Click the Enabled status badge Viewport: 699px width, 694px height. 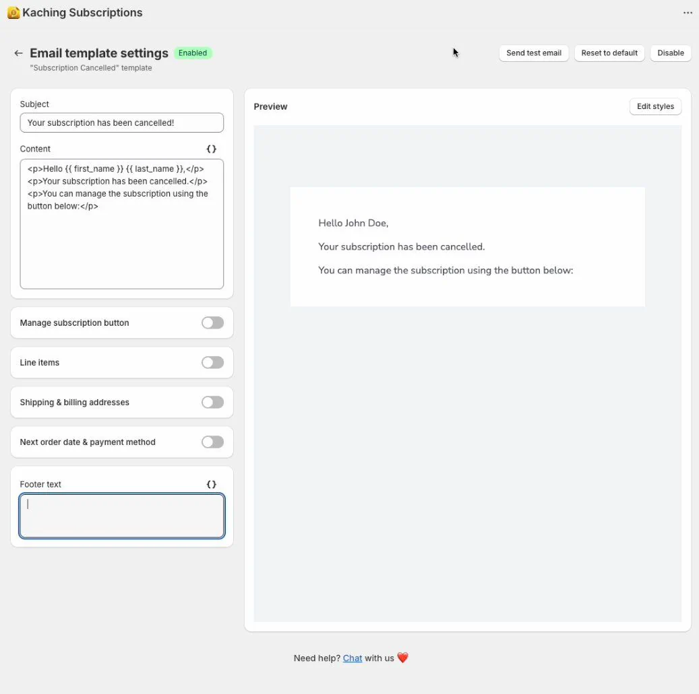tap(193, 53)
